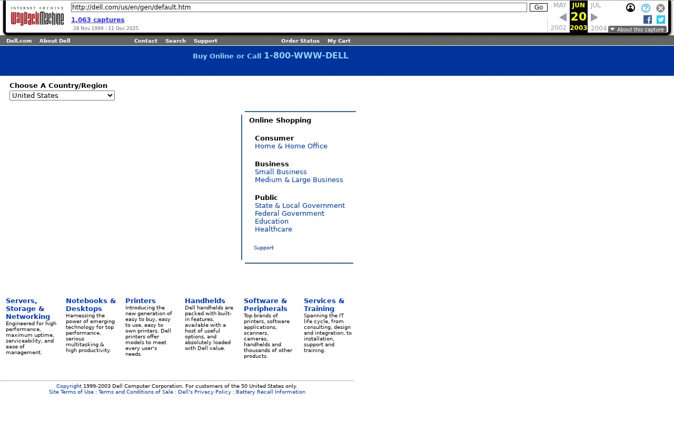
Task: Expand About this capture
Action: click(x=637, y=29)
